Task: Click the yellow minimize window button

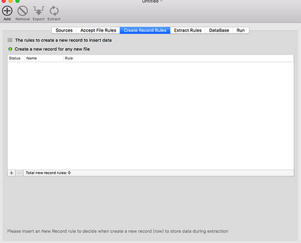Action: coord(11,1)
